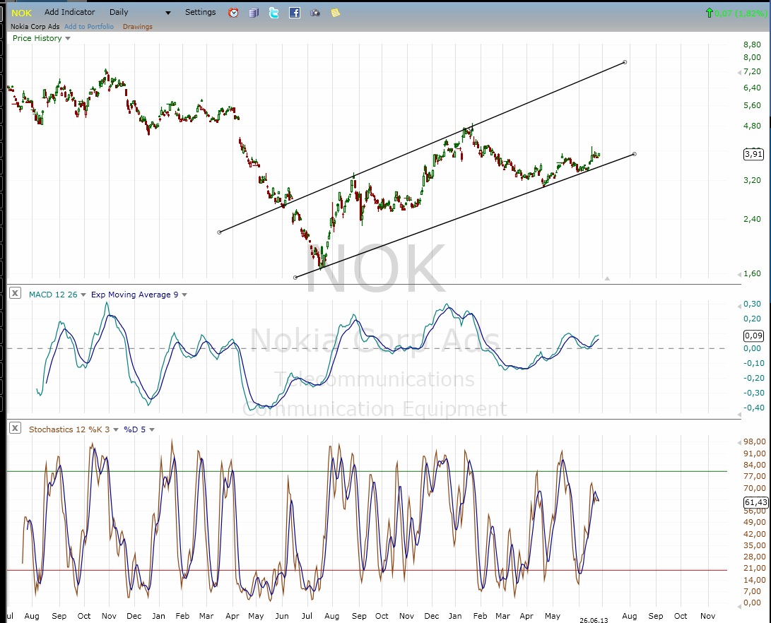Open the Add Indicator menu
The image size is (771, 623).
[x=69, y=12]
